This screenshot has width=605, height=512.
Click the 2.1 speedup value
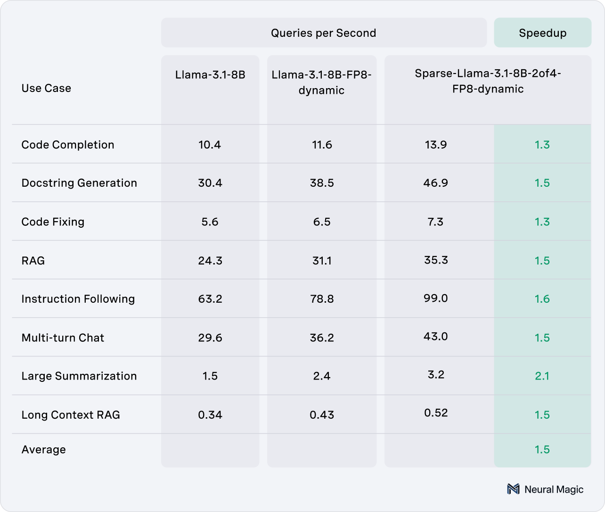(542, 376)
